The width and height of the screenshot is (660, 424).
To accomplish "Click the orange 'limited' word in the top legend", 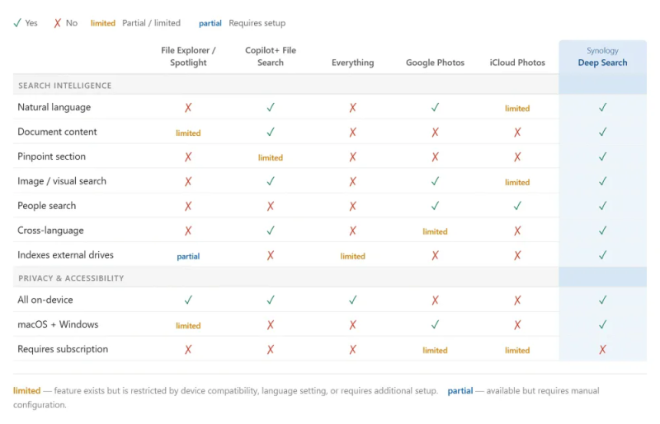I will tap(103, 23).
